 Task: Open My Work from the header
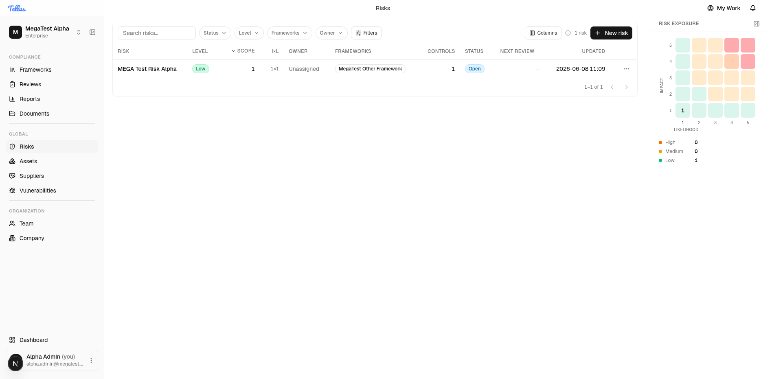point(724,8)
